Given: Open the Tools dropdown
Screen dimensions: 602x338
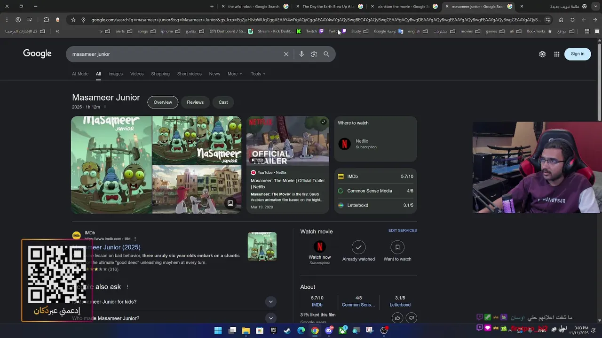Looking at the screenshot, I should coord(258,74).
